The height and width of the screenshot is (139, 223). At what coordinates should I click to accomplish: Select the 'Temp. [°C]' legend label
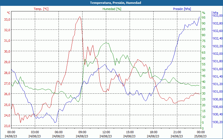tap(41, 9)
